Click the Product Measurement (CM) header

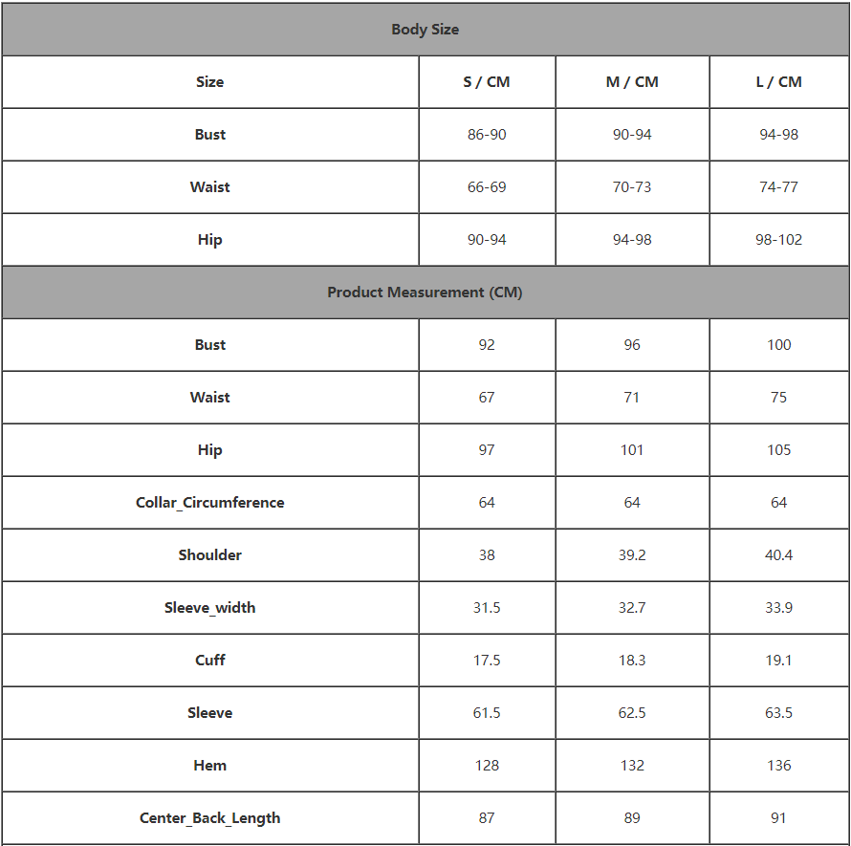[425, 293]
